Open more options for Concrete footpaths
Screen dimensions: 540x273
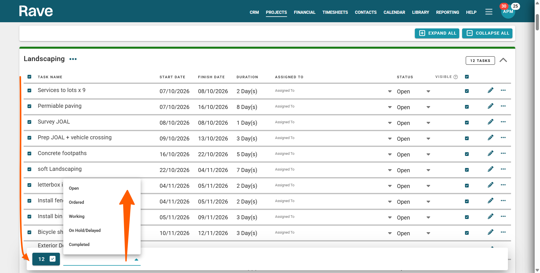click(503, 153)
